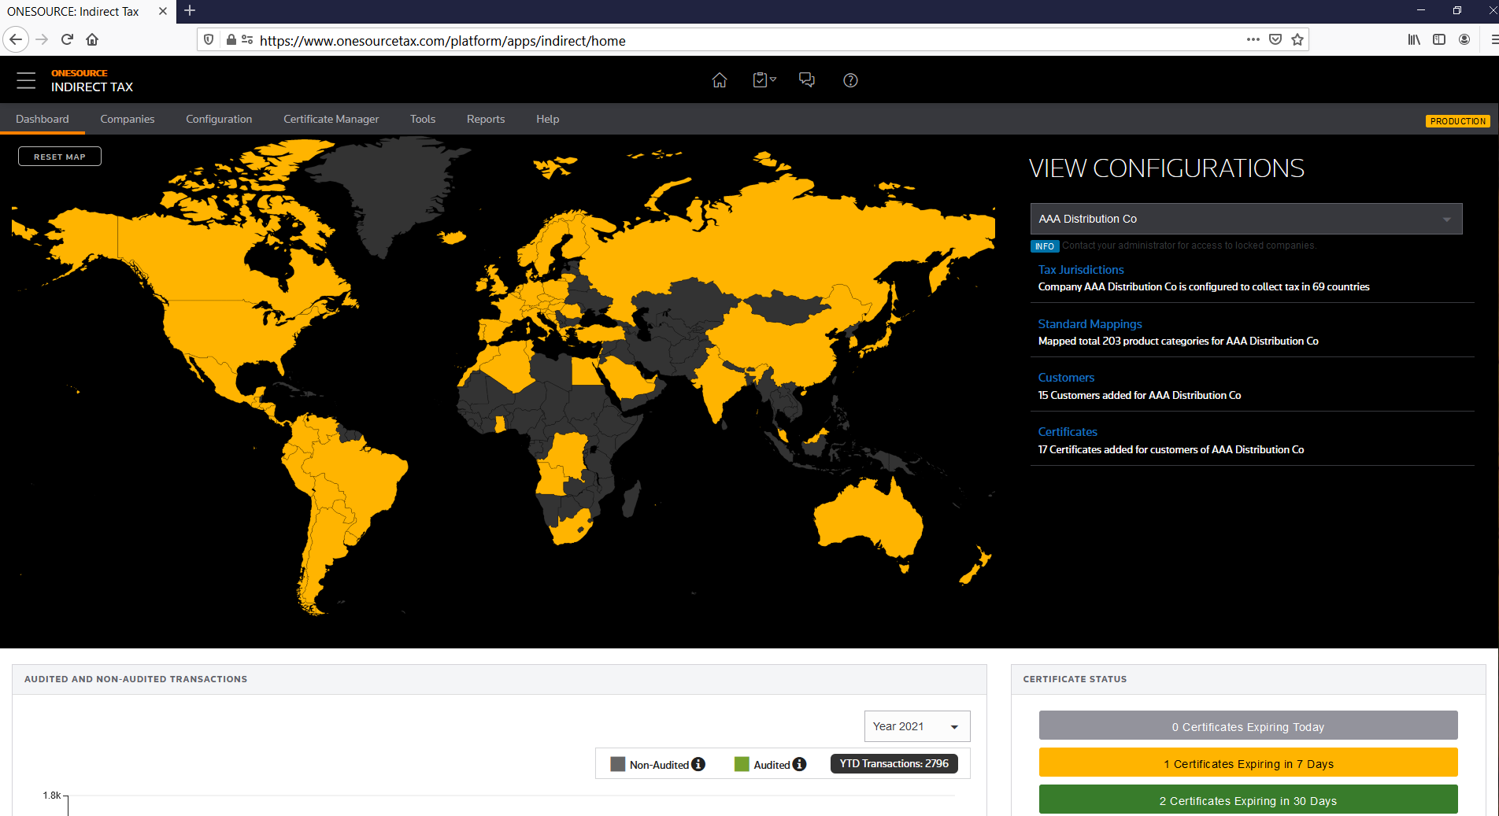Click browser back arrow

(16, 39)
